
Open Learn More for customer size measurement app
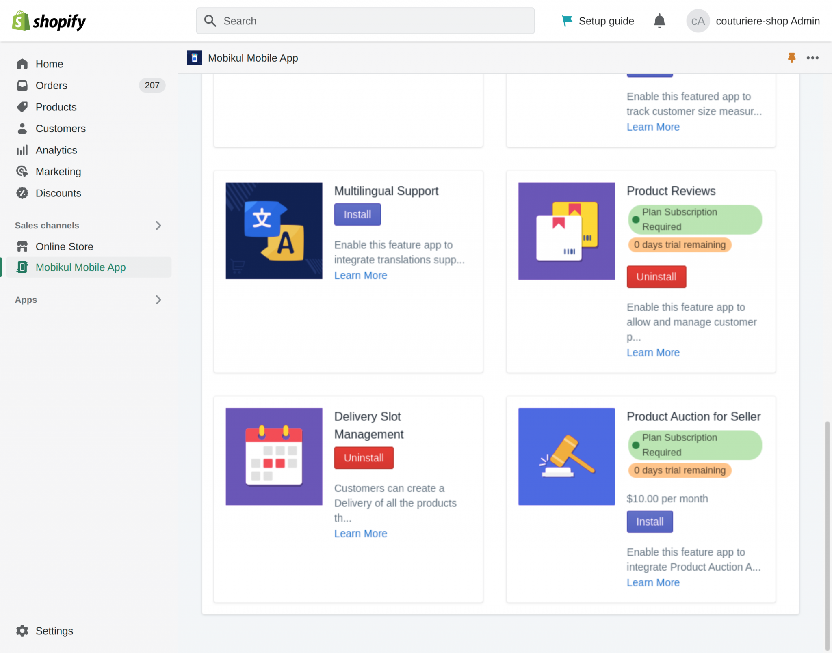coord(653,127)
